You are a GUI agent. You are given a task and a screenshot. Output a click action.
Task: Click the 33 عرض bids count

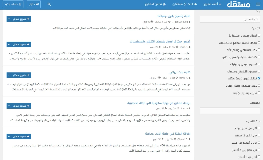click(x=157, y=139)
